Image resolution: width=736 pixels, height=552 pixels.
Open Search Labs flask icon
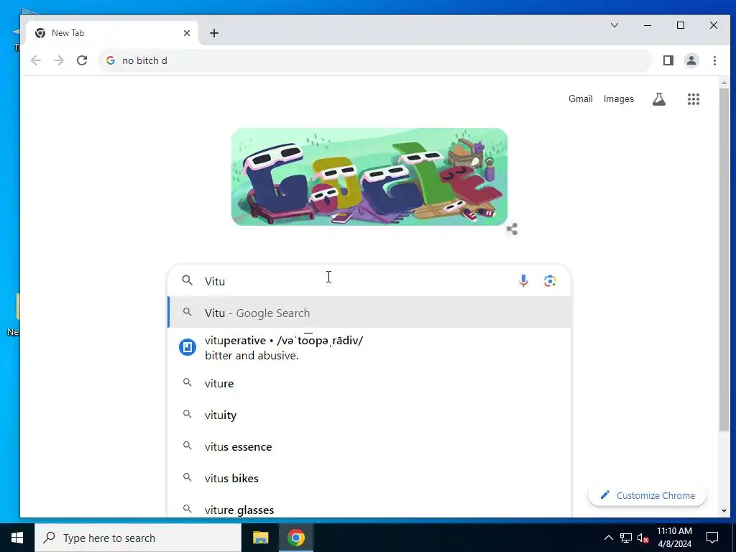[x=659, y=99]
